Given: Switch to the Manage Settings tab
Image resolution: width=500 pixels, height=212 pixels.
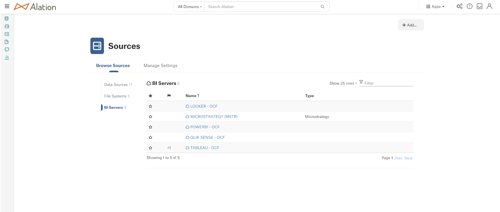Looking at the screenshot, I should click(x=160, y=65).
